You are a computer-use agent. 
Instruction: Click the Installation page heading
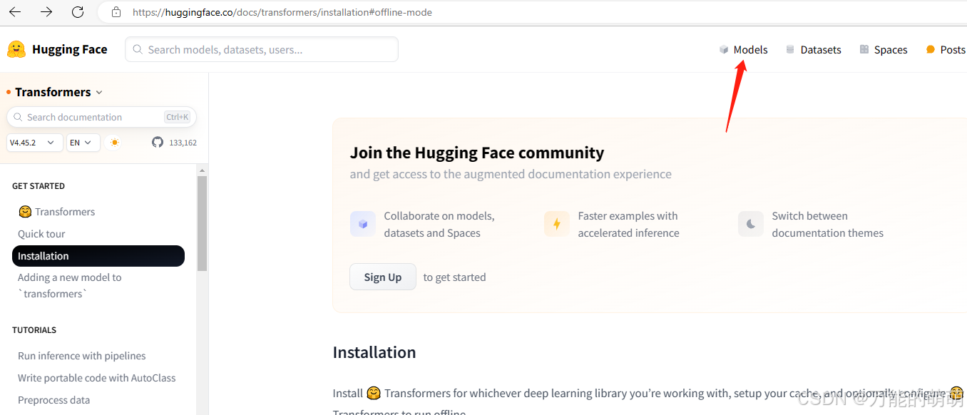pos(374,352)
